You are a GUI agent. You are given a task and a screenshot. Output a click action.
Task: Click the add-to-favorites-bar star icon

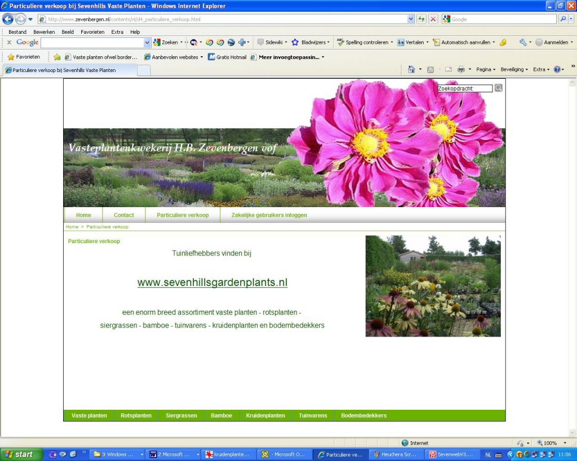tap(57, 57)
